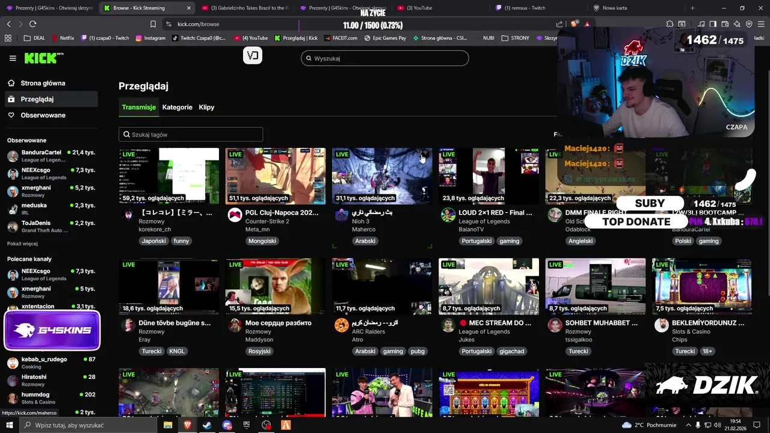This screenshot has width=770, height=433.
Task: Open Meta_mn channel avatar
Action: 235,215
